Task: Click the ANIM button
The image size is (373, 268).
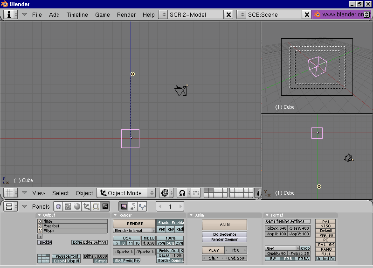Action: 225,225
